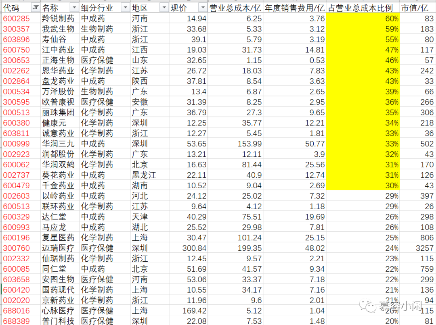436x325 pixels.
Task: Click the yellow 60% ratio cell
Action: coord(363,19)
